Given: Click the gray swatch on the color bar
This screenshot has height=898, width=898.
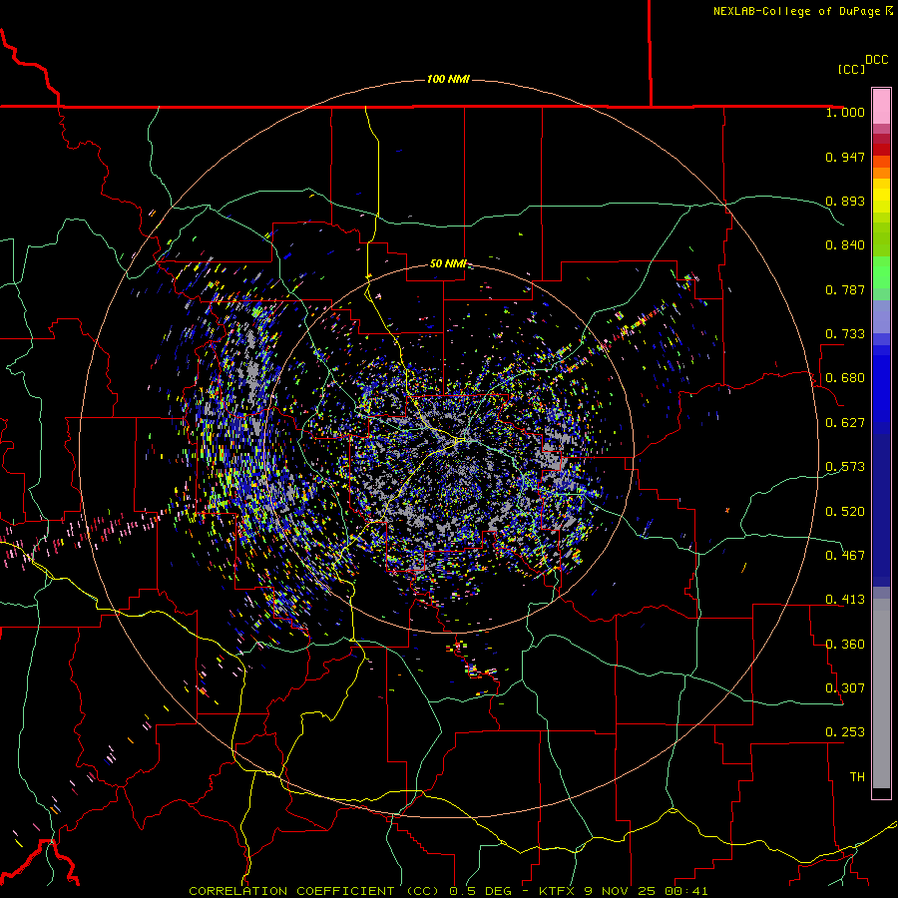Looking at the screenshot, I should coord(881,693).
